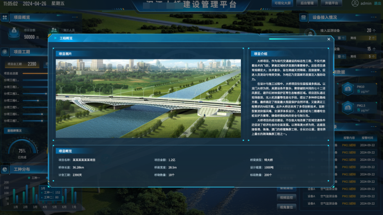Click the admin user avatar icon

(x=355, y=3)
